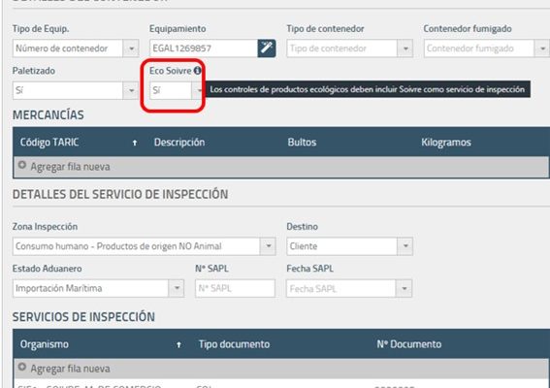Click the Nº Documento column header
Viewport: 550px width, 388px height.
pyautogui.click(x=409, y=344)
